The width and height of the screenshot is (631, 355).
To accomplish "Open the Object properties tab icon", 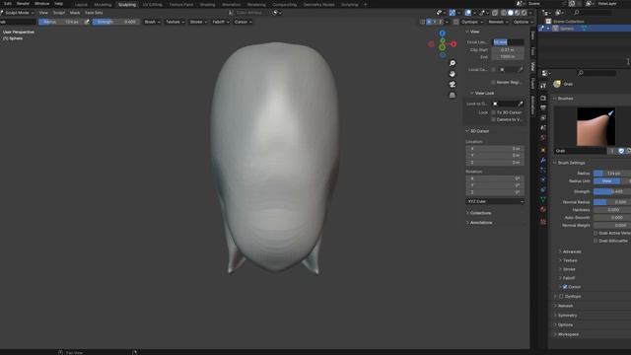I will [x=543, y=150].
